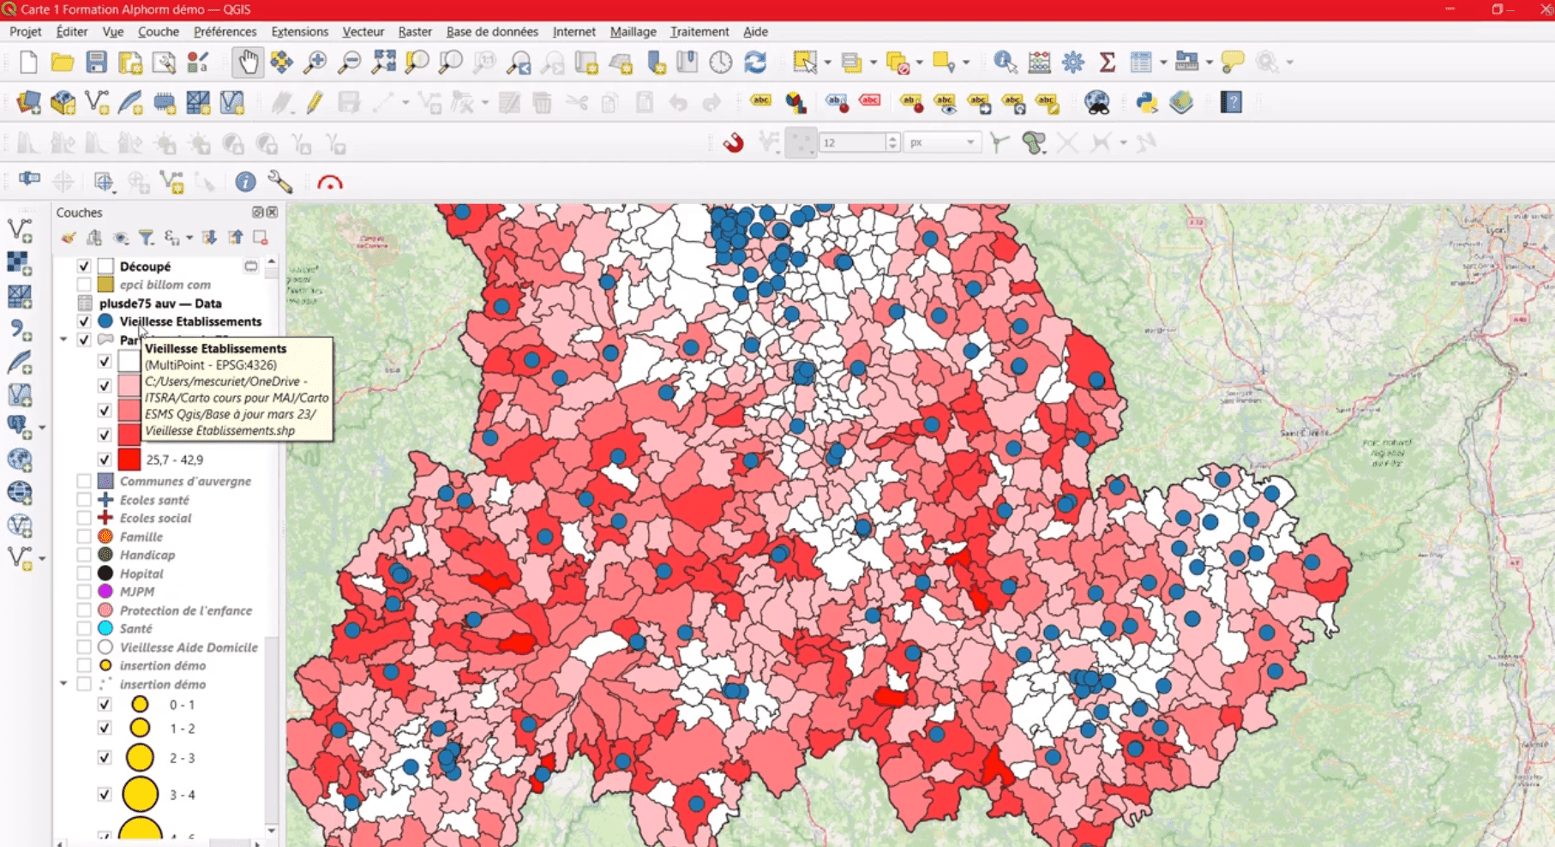Screen dimensions: 1555x847
Task: Click the red semicircle plugin icon
Action: click(330, 183)
